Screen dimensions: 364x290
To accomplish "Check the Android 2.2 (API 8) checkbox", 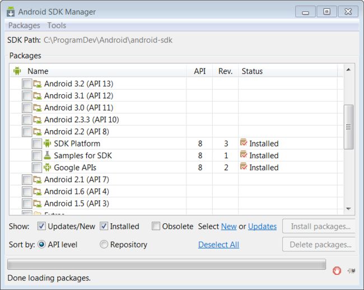I will (27, 132).
